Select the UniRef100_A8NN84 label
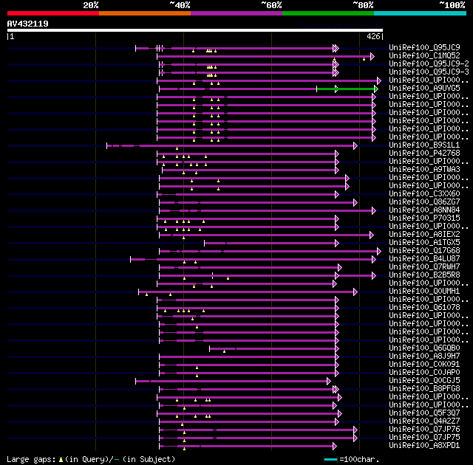 tap(424, 210)
